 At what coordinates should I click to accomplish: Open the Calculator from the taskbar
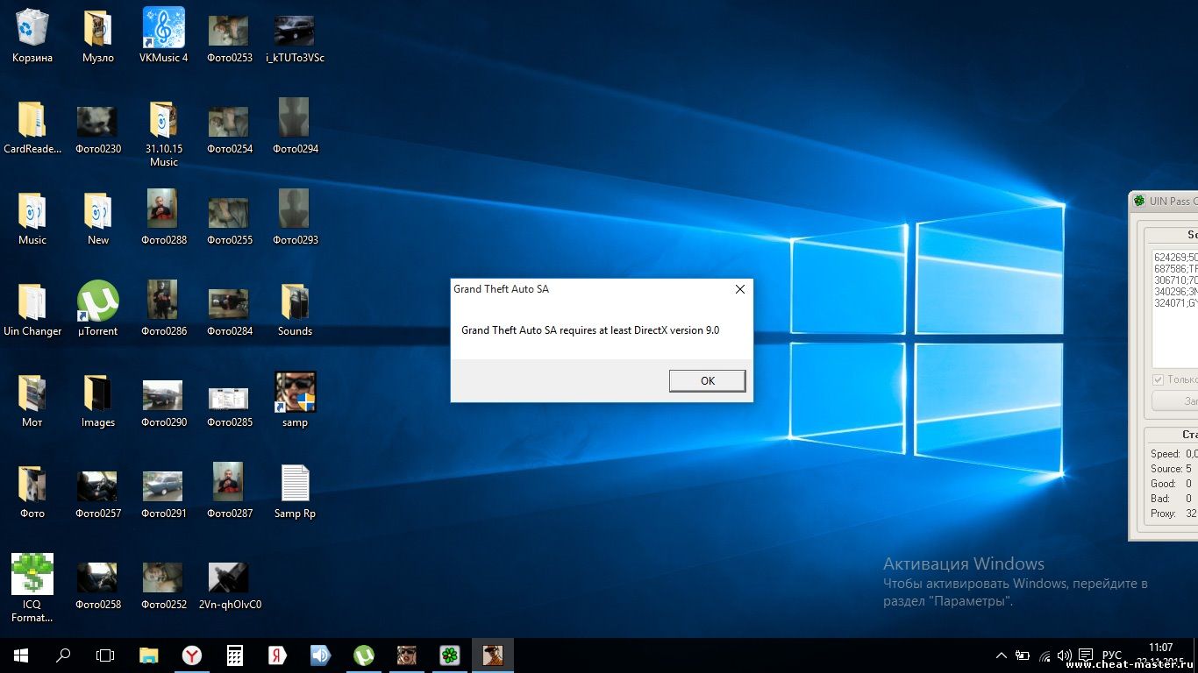pos(235,655)
